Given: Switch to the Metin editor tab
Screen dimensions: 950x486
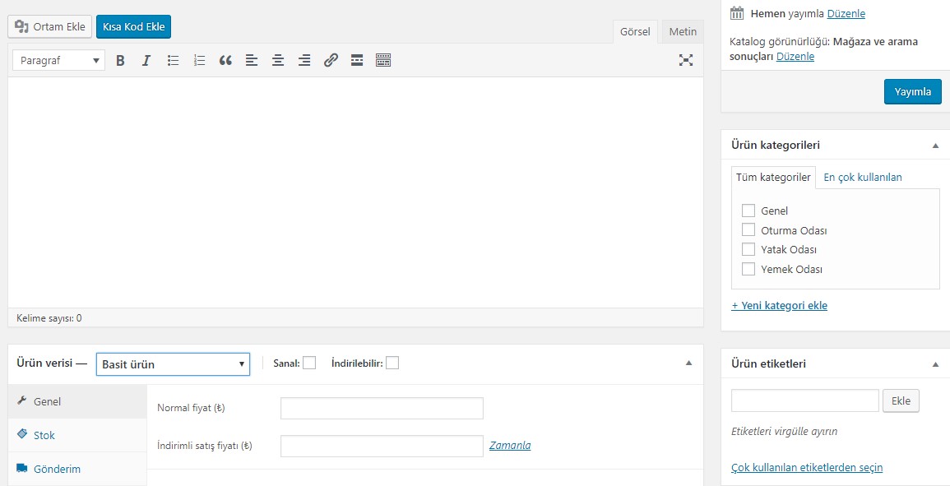Looking at the screenshot, I should 683,31.
